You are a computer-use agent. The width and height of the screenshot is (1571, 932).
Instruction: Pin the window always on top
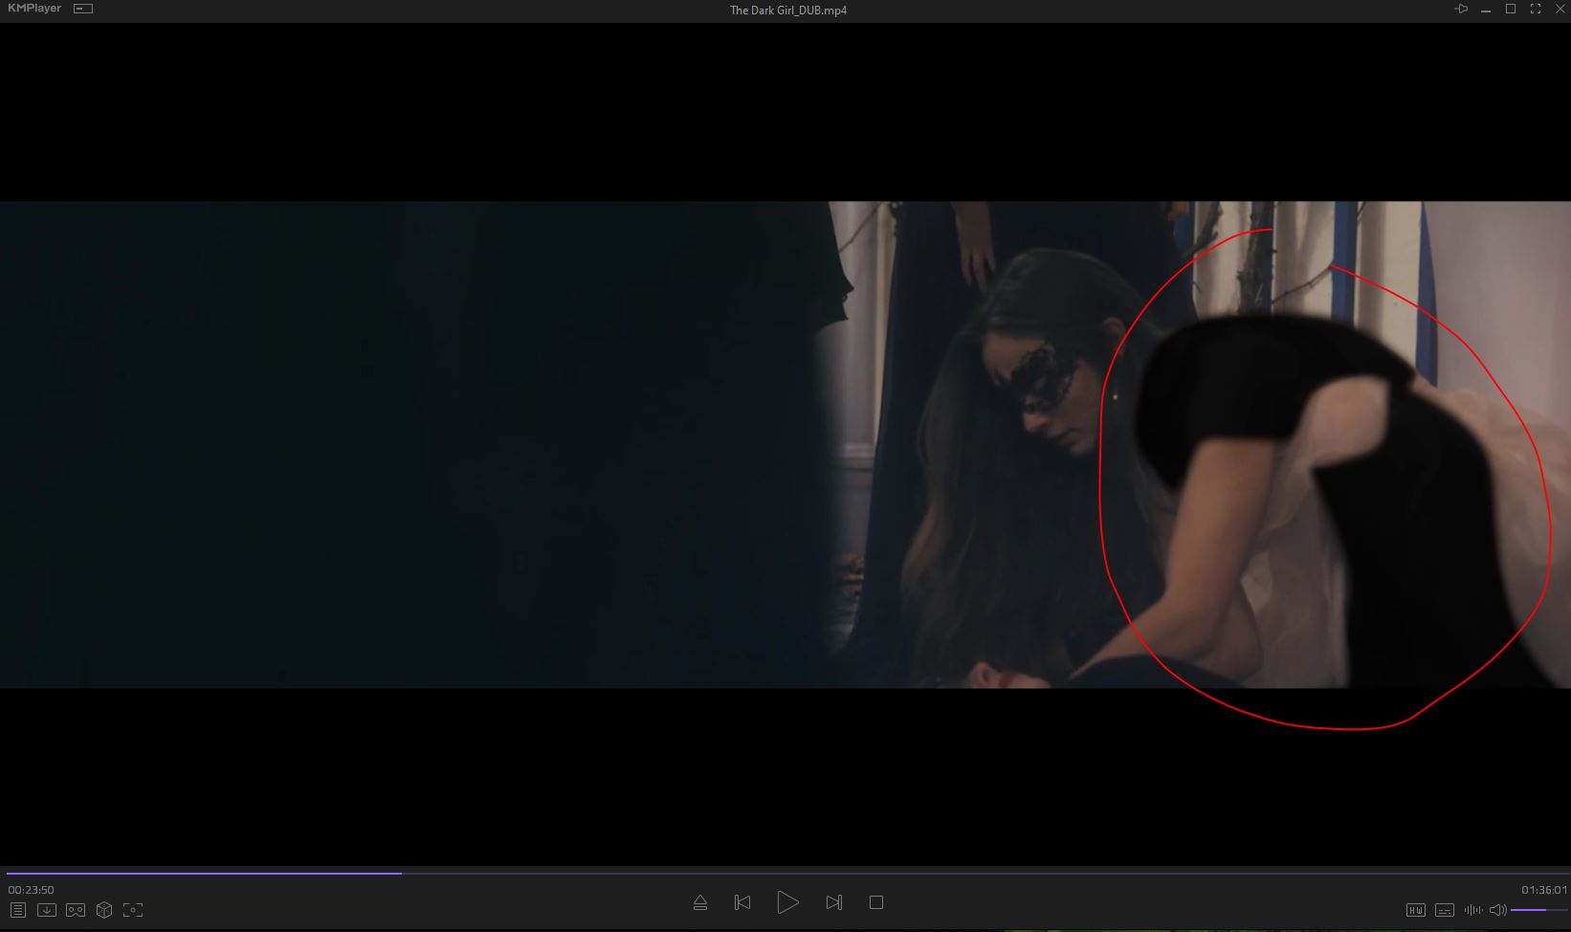(x=1461, y=9)
